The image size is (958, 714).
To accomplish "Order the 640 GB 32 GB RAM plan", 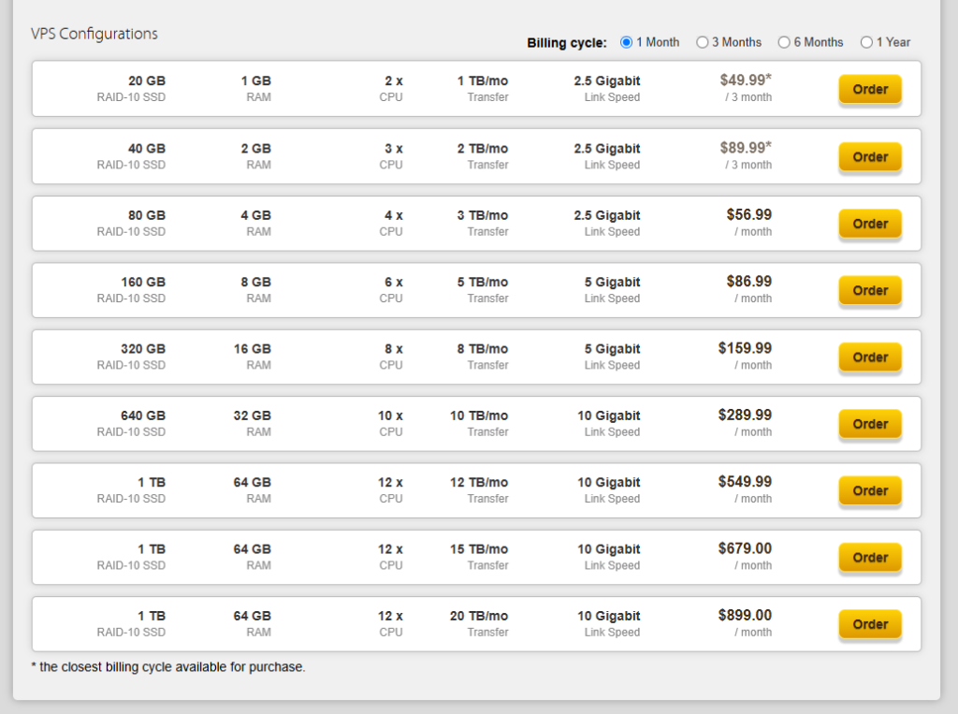I will [869, 424].
